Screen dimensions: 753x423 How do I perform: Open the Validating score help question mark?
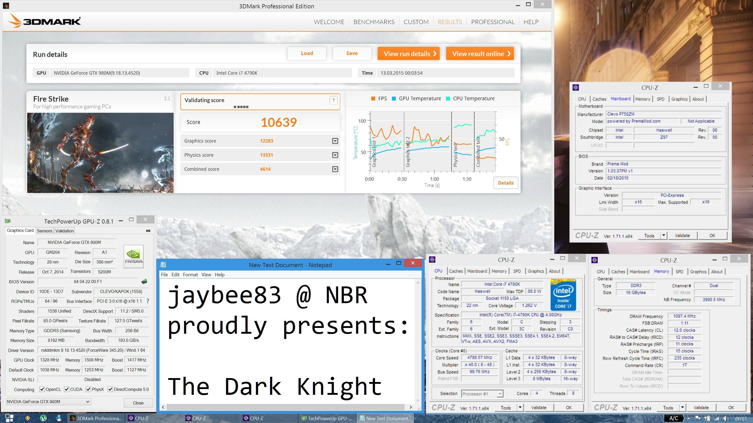pos(334,101)
